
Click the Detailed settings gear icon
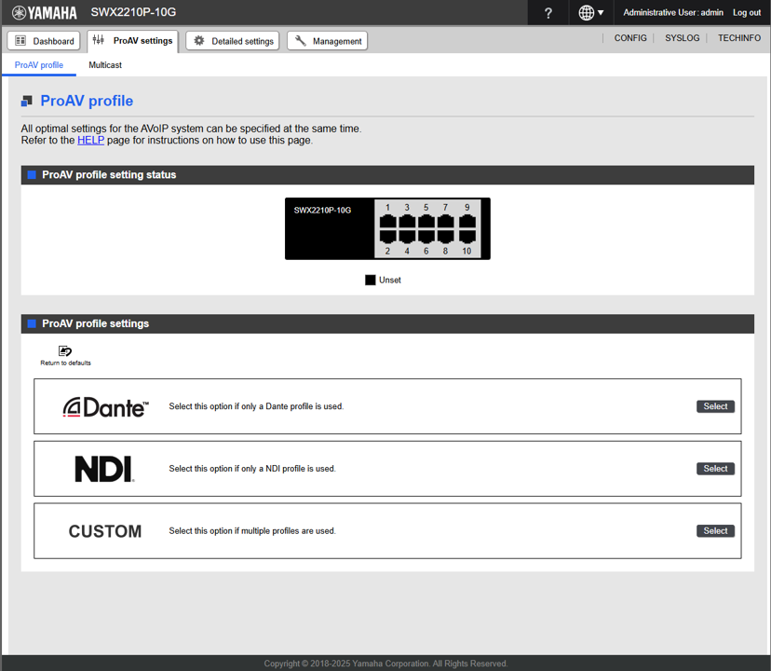click(x=198, y=40)
